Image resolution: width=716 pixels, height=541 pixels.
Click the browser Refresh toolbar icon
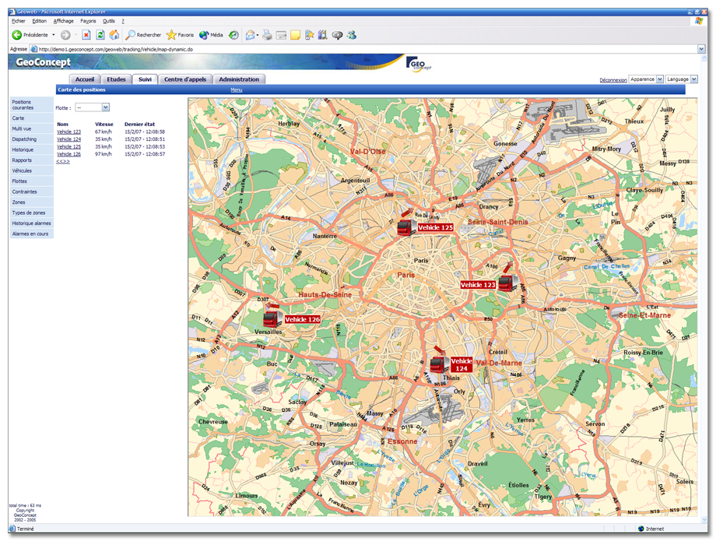pos(100,35)
